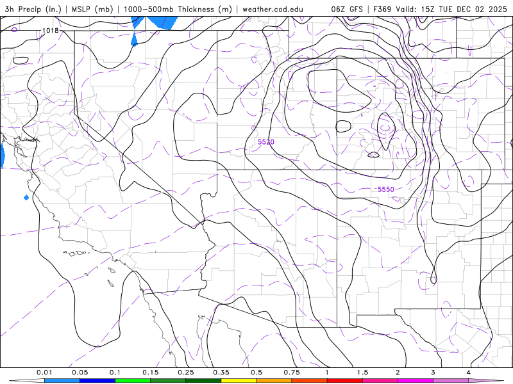
Task: Click the 1.5 legend value
Action: pyautogui.click(x=362, y=372)
